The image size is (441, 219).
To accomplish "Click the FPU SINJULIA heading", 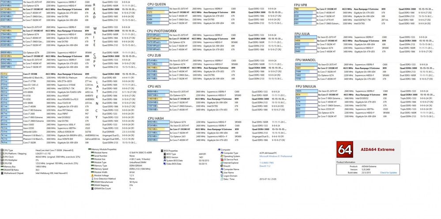I will tap(306, 87).
